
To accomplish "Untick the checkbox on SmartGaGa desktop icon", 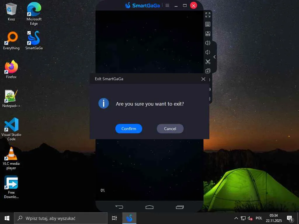I will click(x=29, y=33).
